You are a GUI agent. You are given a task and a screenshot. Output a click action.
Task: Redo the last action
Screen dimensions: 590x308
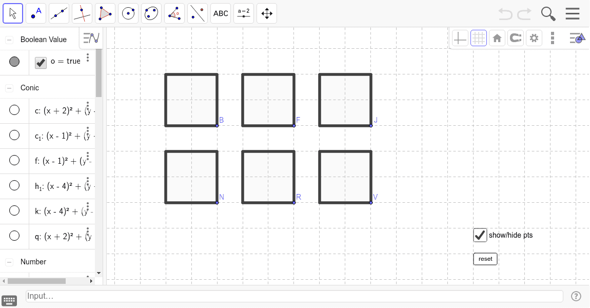point(524,14)
